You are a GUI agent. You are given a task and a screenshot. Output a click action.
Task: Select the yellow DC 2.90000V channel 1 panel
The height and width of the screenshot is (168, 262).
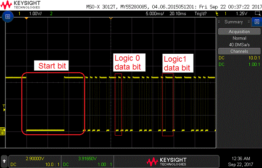tap(35, 161)
